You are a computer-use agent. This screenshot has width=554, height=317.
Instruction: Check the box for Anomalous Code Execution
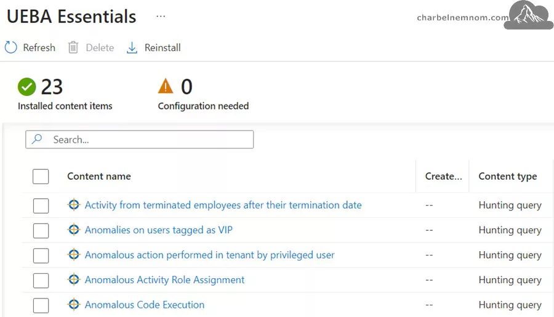pyautogui.click(x=41, y=305)
